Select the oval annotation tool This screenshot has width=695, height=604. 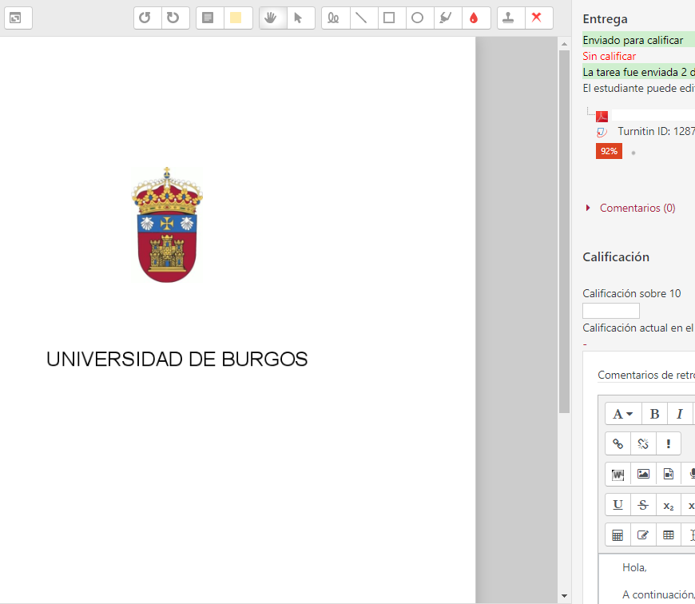coord(419,18)
